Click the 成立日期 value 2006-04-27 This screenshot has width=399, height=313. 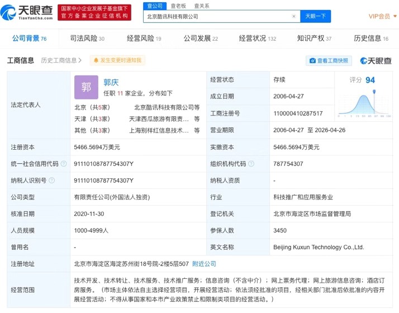click(x=288, y=96)
